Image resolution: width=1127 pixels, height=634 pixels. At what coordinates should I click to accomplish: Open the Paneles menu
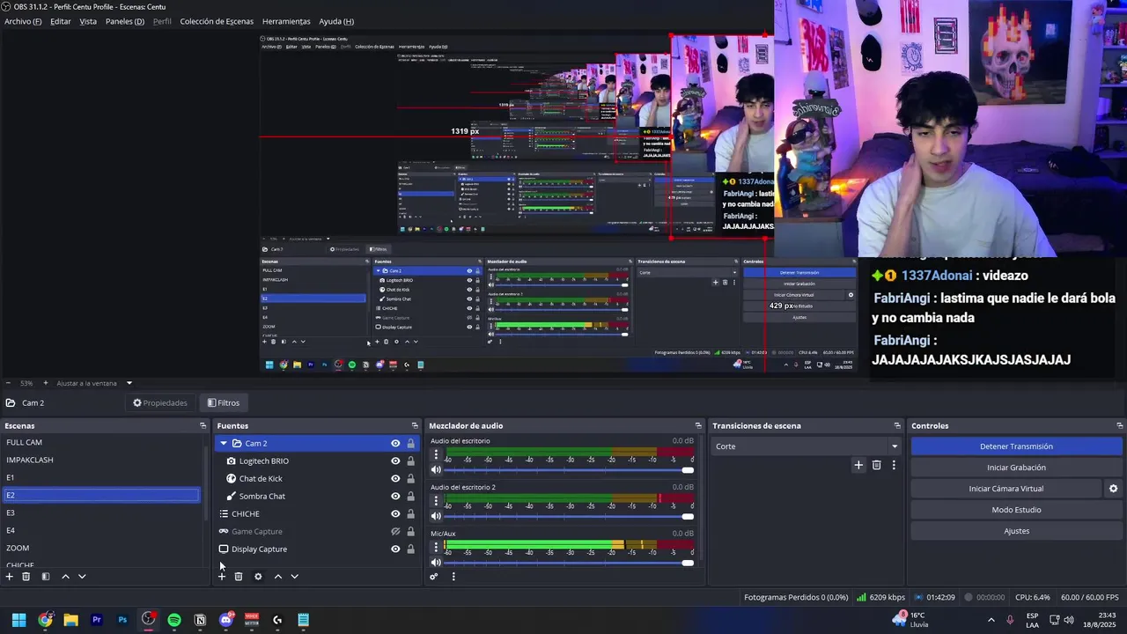click(x=125, y=21)
